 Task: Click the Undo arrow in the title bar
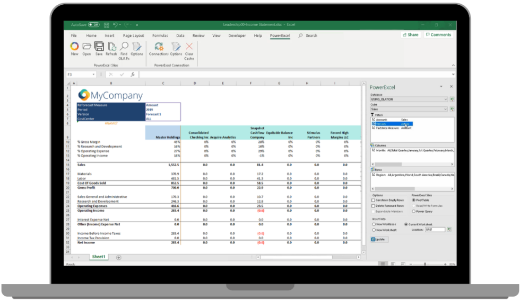coord(116,24)
